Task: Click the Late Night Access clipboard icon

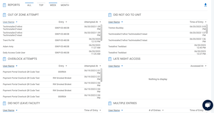Action: [x=110, y=59]
